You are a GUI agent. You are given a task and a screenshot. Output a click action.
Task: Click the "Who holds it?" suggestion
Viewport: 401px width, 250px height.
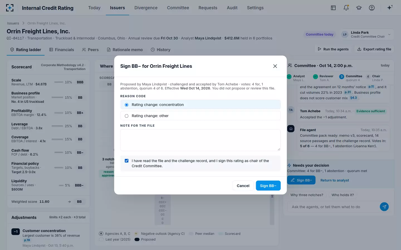pyautogui.click(x=343, y=195)
